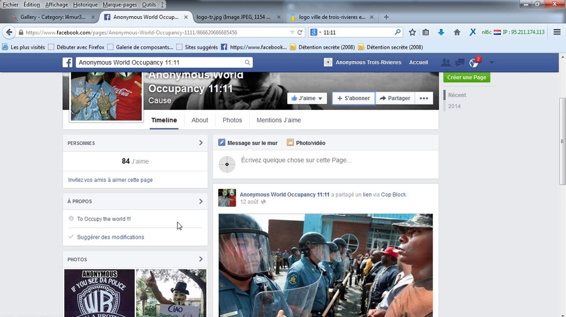Select the Timeline page tab
This screenshot has height=317, width=566.
coord(164,120)
